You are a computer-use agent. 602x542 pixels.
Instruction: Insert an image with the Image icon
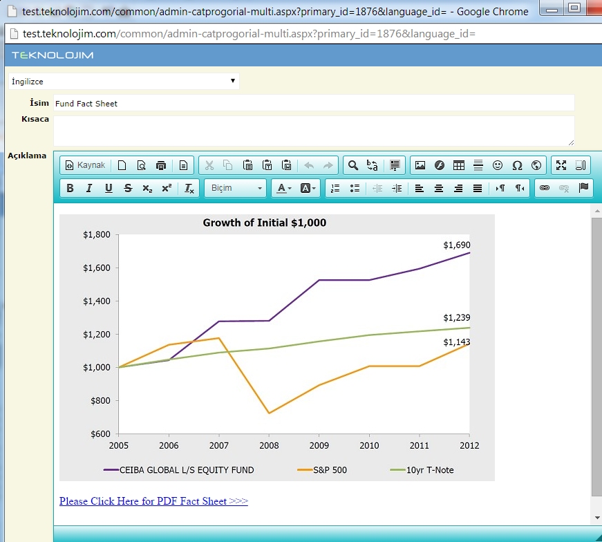[x=420, y=165]
